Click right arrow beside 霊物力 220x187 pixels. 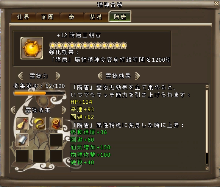(58, 76)
